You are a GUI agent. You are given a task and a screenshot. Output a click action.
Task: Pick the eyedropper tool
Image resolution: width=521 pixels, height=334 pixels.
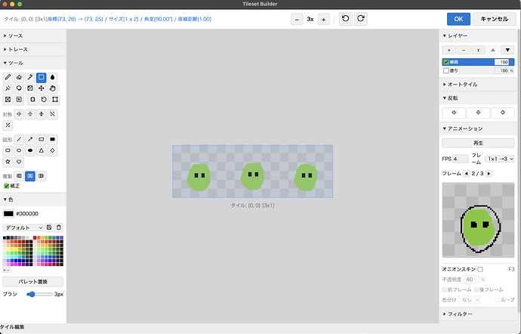pos(30,78)
